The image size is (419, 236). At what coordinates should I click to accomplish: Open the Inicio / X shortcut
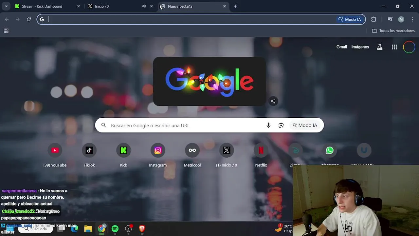[227, 156]
